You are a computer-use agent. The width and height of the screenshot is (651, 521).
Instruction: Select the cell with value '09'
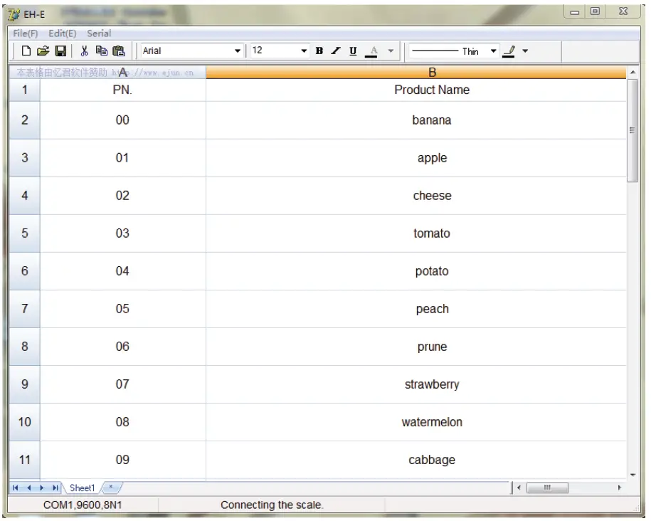coord(123,460)
